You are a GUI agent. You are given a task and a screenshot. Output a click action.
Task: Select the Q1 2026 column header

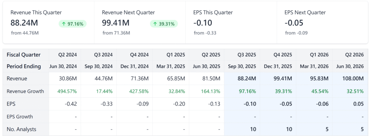319,55
